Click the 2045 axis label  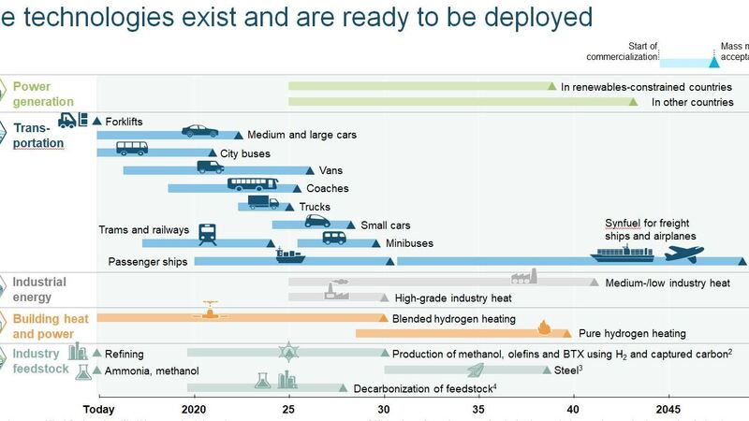668,410
